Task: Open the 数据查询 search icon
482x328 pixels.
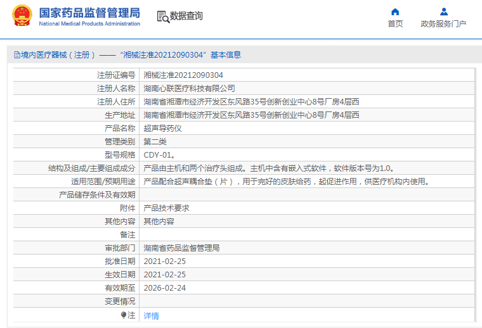Action: pyautogui.click(x=163, y=17)
